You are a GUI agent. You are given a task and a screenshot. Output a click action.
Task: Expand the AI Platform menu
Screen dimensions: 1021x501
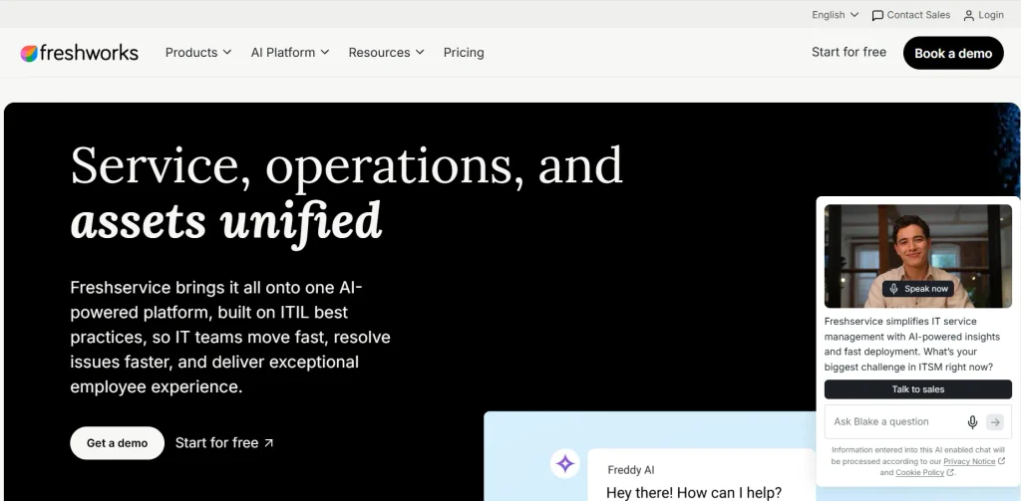290,52
